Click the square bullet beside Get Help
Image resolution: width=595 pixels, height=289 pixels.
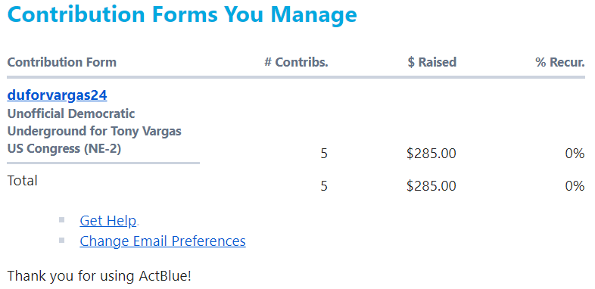[62, 219]
